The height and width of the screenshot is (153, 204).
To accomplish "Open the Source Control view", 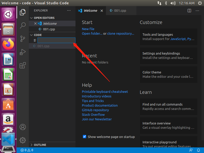I will [23, 39].
